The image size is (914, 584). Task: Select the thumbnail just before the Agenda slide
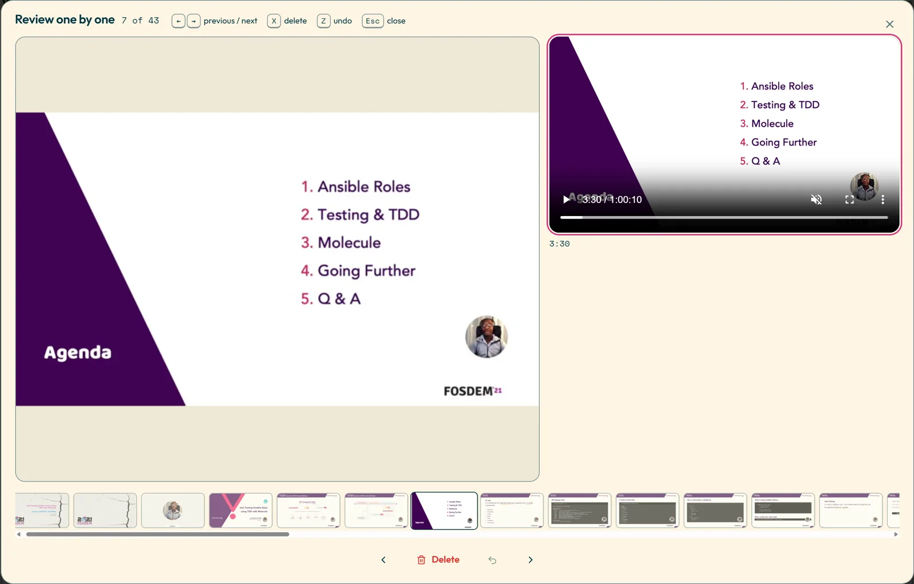(x=376, y=510)
